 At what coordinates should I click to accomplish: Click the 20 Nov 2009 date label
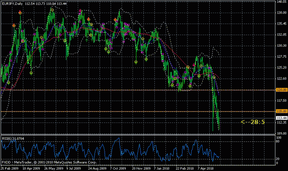pos(141,168)
